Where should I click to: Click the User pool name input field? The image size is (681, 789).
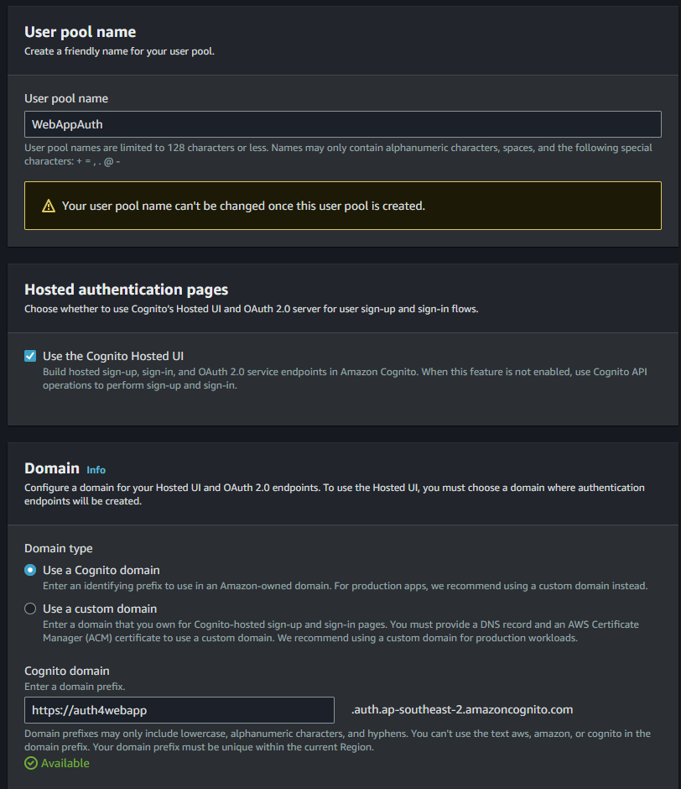342,124
